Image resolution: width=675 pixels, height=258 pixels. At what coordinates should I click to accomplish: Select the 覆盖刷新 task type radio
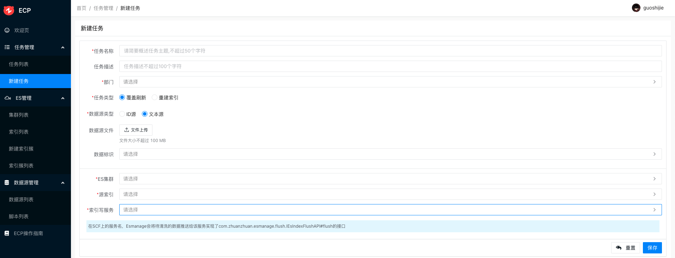[x=122, y=97]
